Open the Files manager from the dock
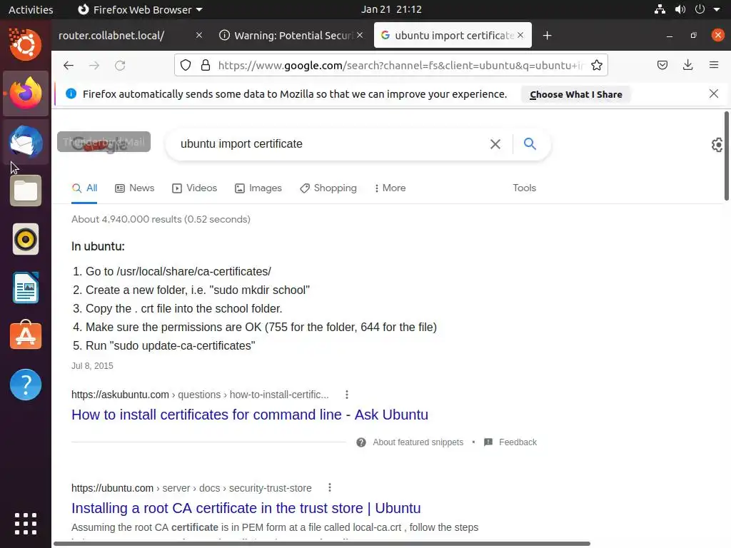This screenshot has width=731, height=548. coord(26,191)
